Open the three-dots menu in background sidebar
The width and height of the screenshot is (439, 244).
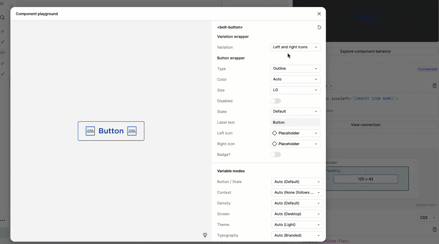(x=2, y=221)
